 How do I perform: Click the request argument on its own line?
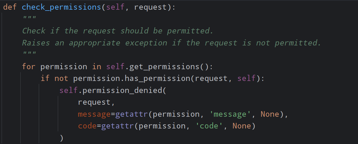(94, 102)
